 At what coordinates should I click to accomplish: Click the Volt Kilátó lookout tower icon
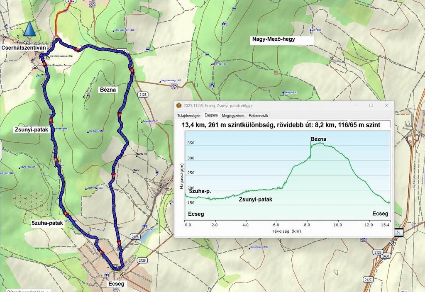pos(48,56)
